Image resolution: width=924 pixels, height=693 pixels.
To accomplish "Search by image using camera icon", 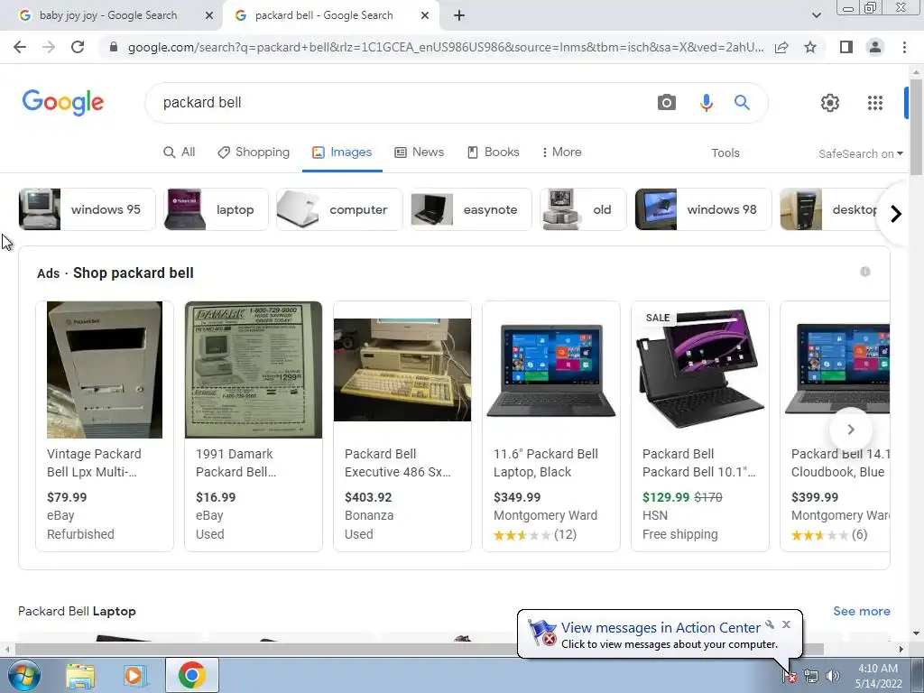I will click(x=667, y=103).
